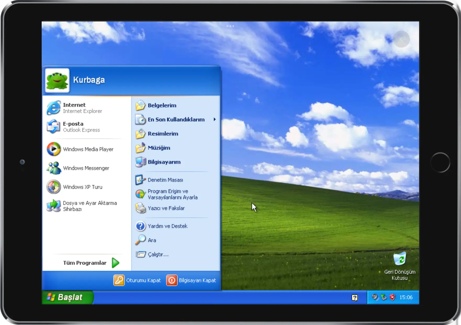Click the Müziğim label text

[x=159, y=148]
